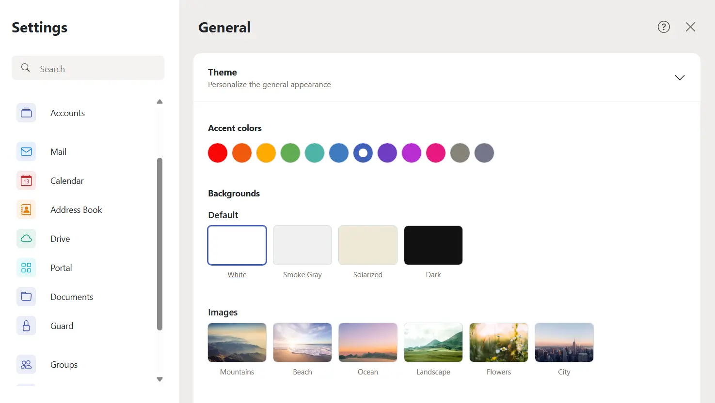This screenshot has width=715, height=403.
Task: Open the Portal grid icon
Action: (26, 268)
